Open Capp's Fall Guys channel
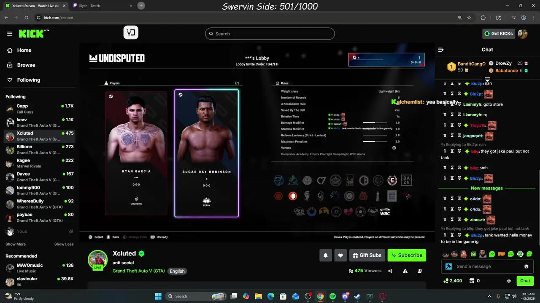 click(40, 109)
